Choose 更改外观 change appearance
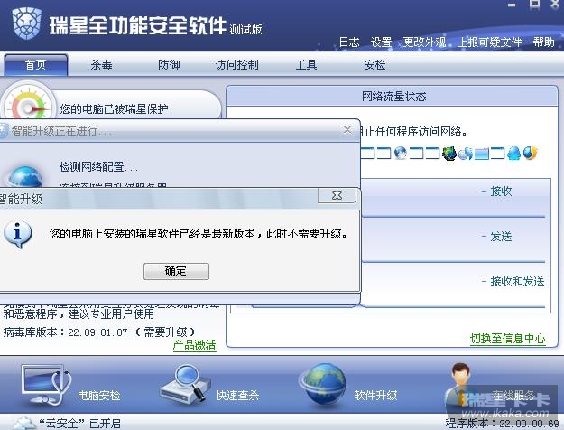Screen dimensions: 564x430 pos(424,42)
